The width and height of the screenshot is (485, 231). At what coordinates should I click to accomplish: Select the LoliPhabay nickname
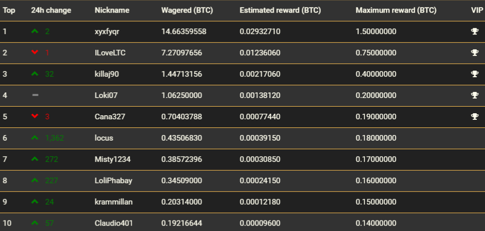(113, 180)
